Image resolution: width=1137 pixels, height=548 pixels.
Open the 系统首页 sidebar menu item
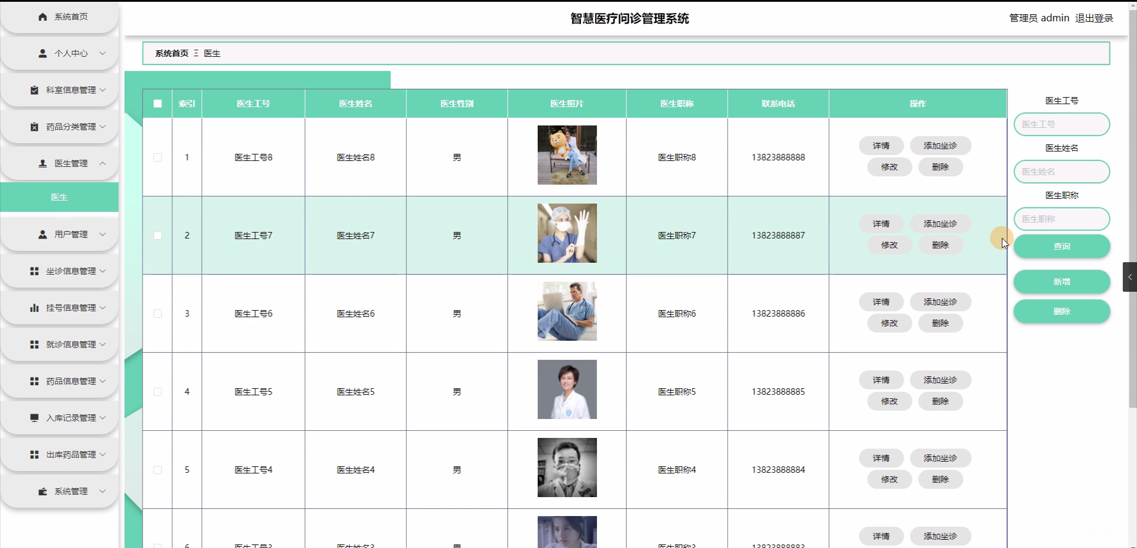59,17
